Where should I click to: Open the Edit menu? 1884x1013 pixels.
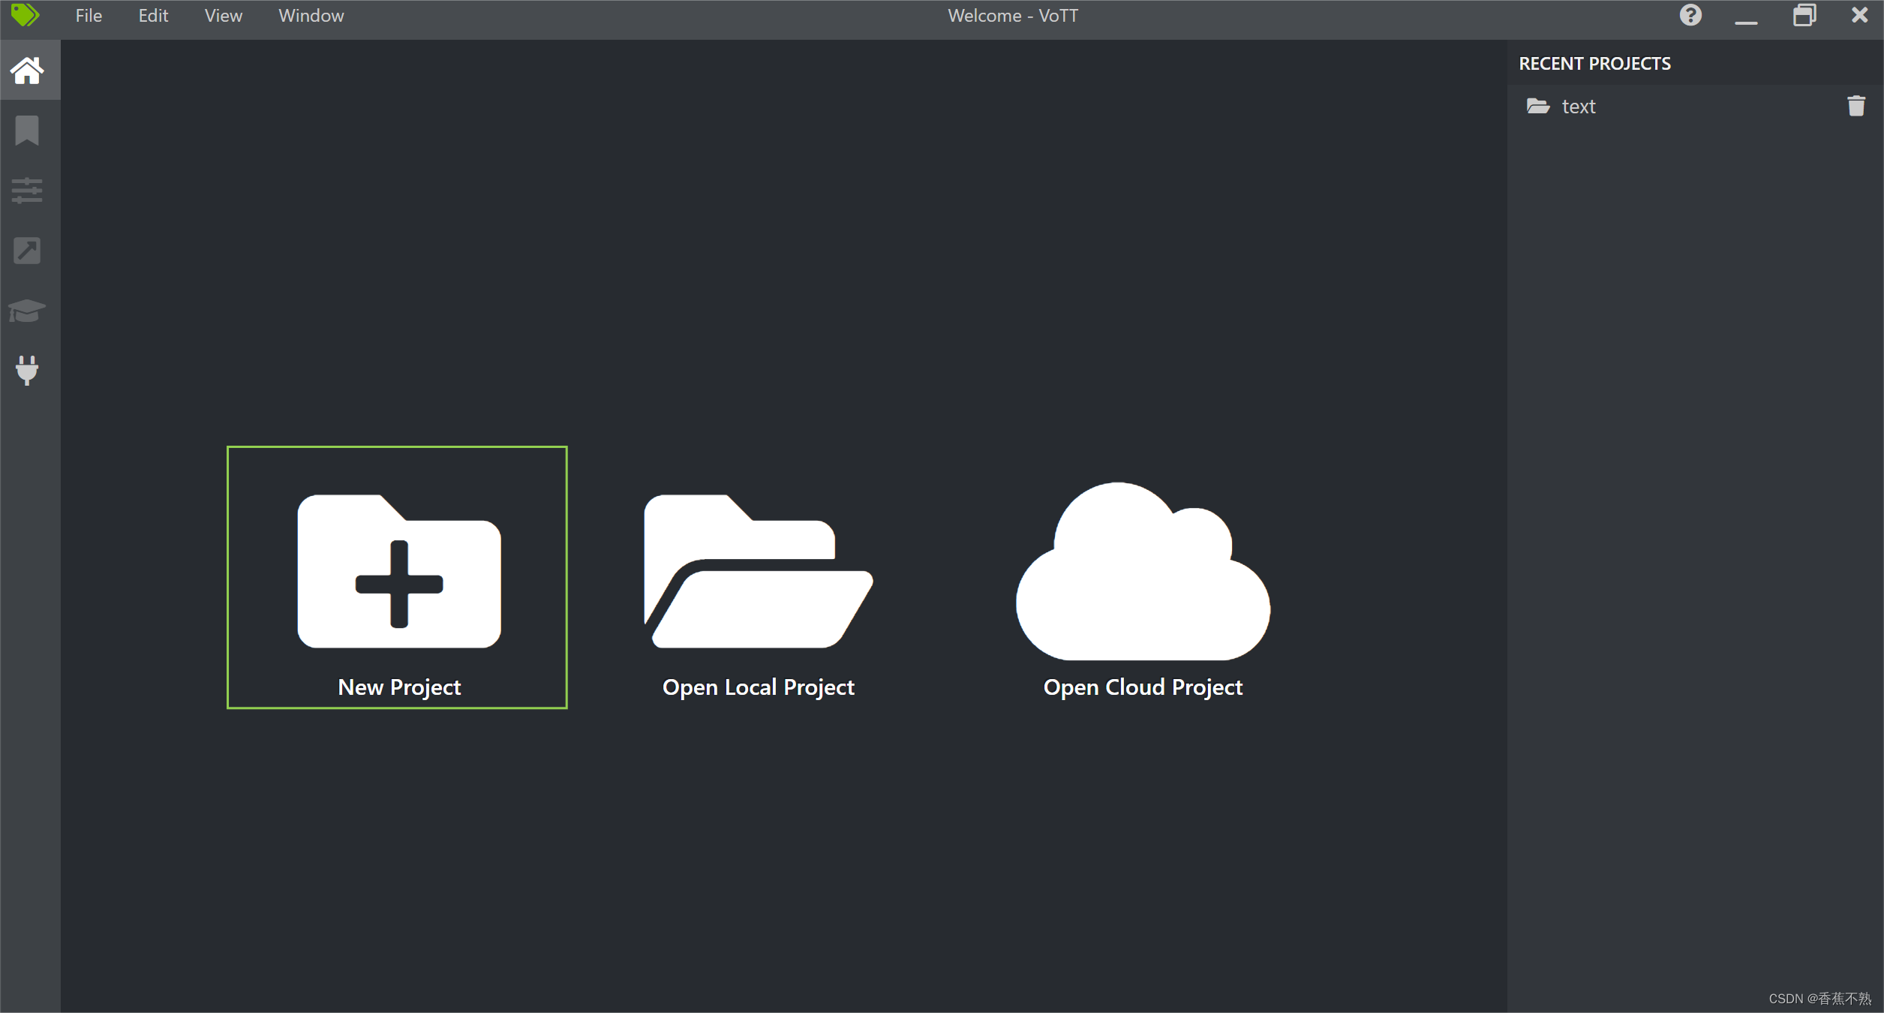(153, 16)
